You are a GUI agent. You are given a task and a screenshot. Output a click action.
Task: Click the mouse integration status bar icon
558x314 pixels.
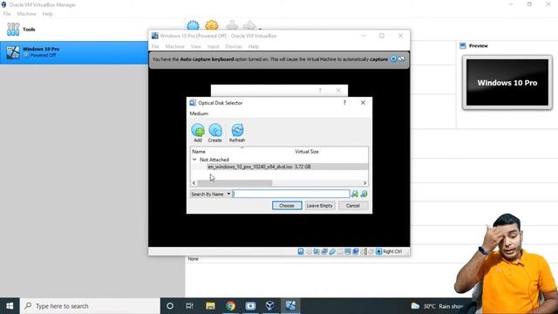pyautogui.click(x=371, y=251)
